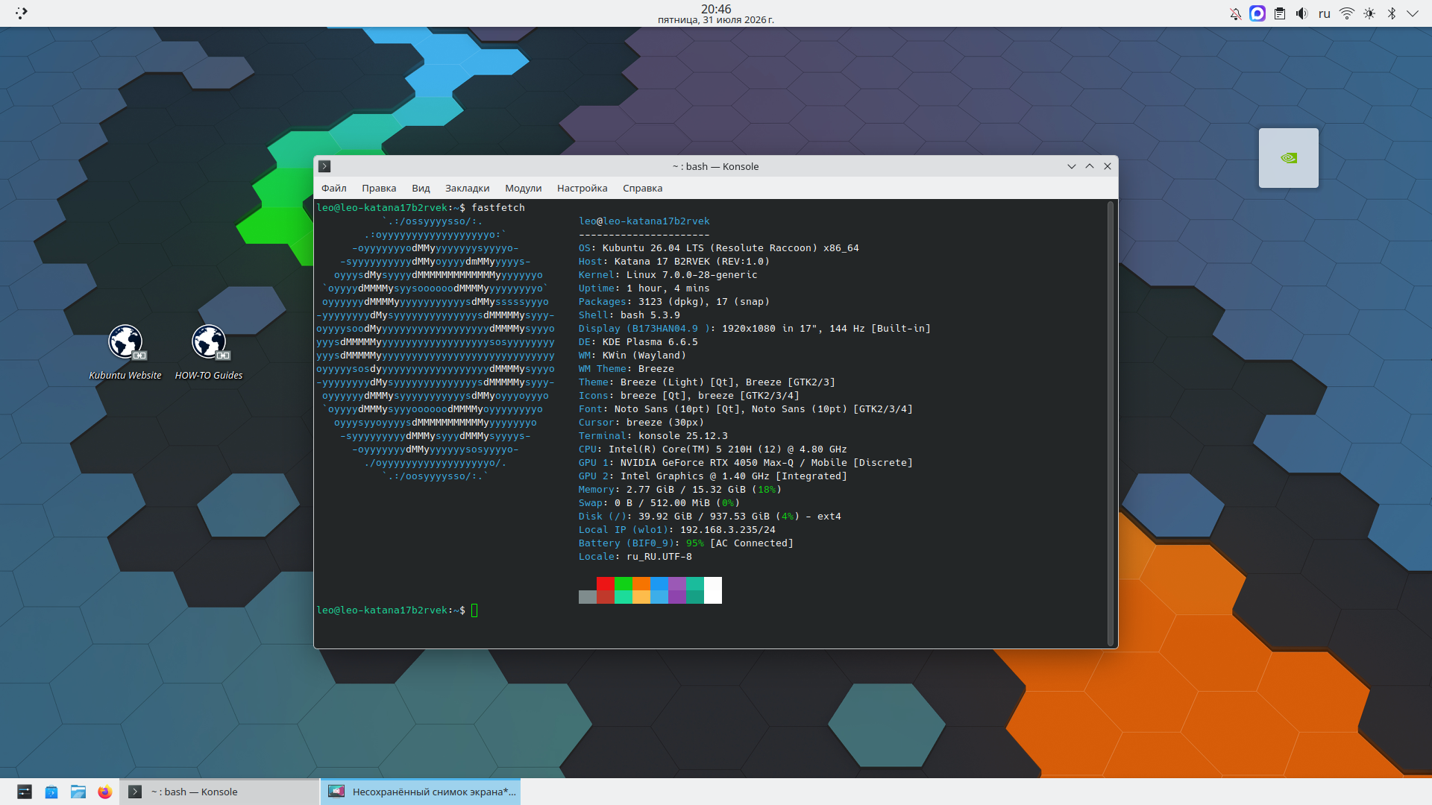Click the 'GPU 2: Intel Graphics' line
Viewport: 1432px width, 805px height.
tap(713, 476)
